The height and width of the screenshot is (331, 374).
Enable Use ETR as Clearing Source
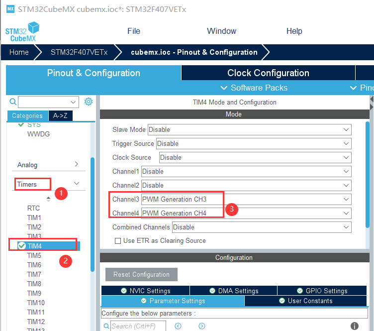coord(118,241)
